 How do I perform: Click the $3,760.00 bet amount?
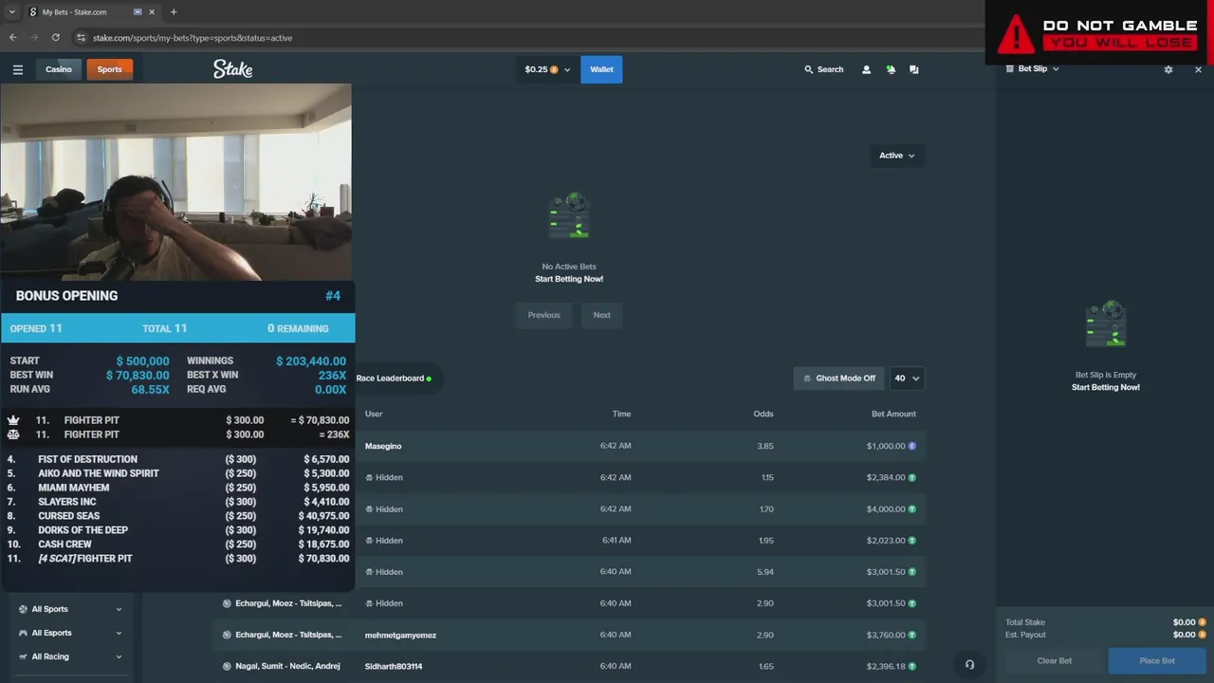click(886, 636)
